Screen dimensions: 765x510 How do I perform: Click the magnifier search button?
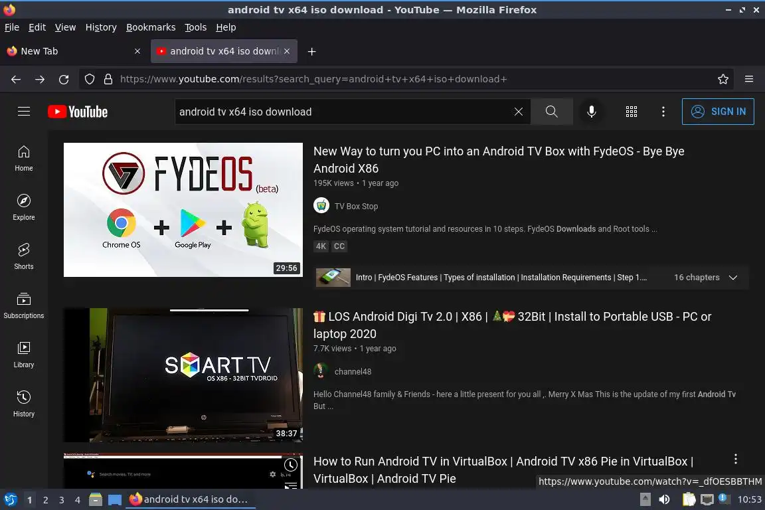[x=551, y=112]
